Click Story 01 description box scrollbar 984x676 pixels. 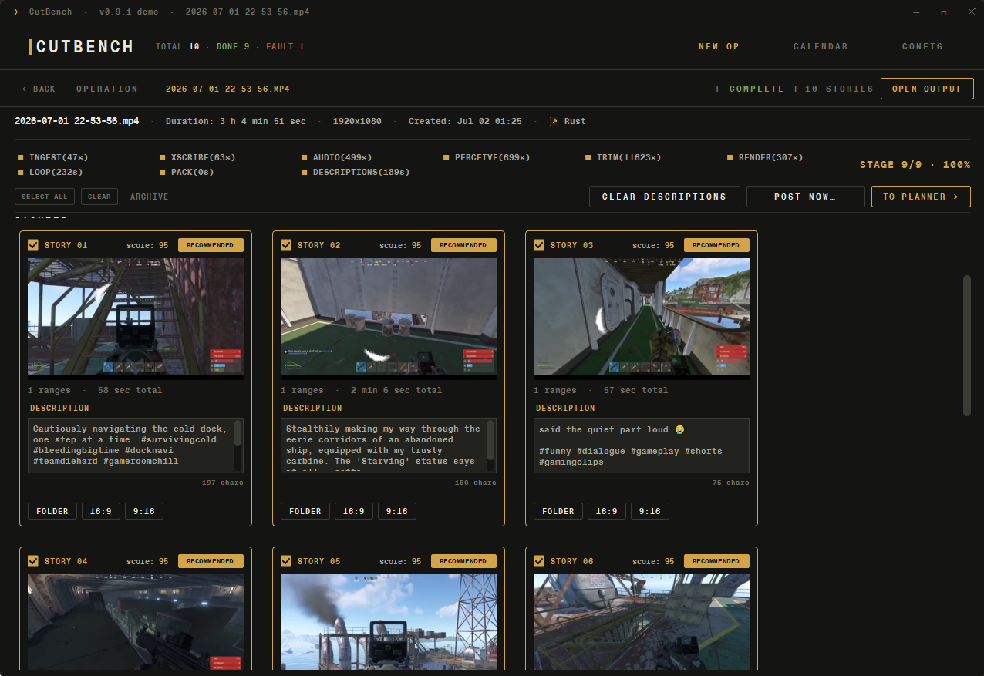[x=238, y=433]
